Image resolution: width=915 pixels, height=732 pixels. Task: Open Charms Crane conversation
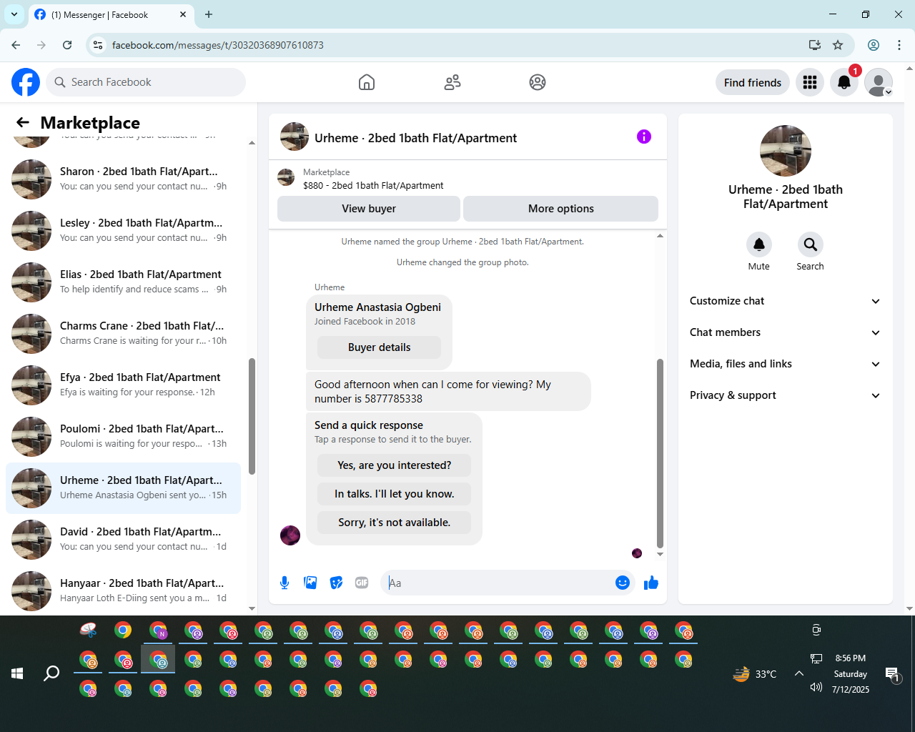point(123,333)
